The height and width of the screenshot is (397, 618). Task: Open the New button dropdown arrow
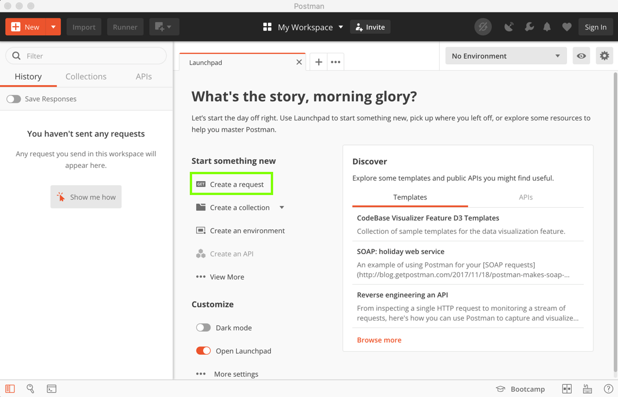point(53,27)
